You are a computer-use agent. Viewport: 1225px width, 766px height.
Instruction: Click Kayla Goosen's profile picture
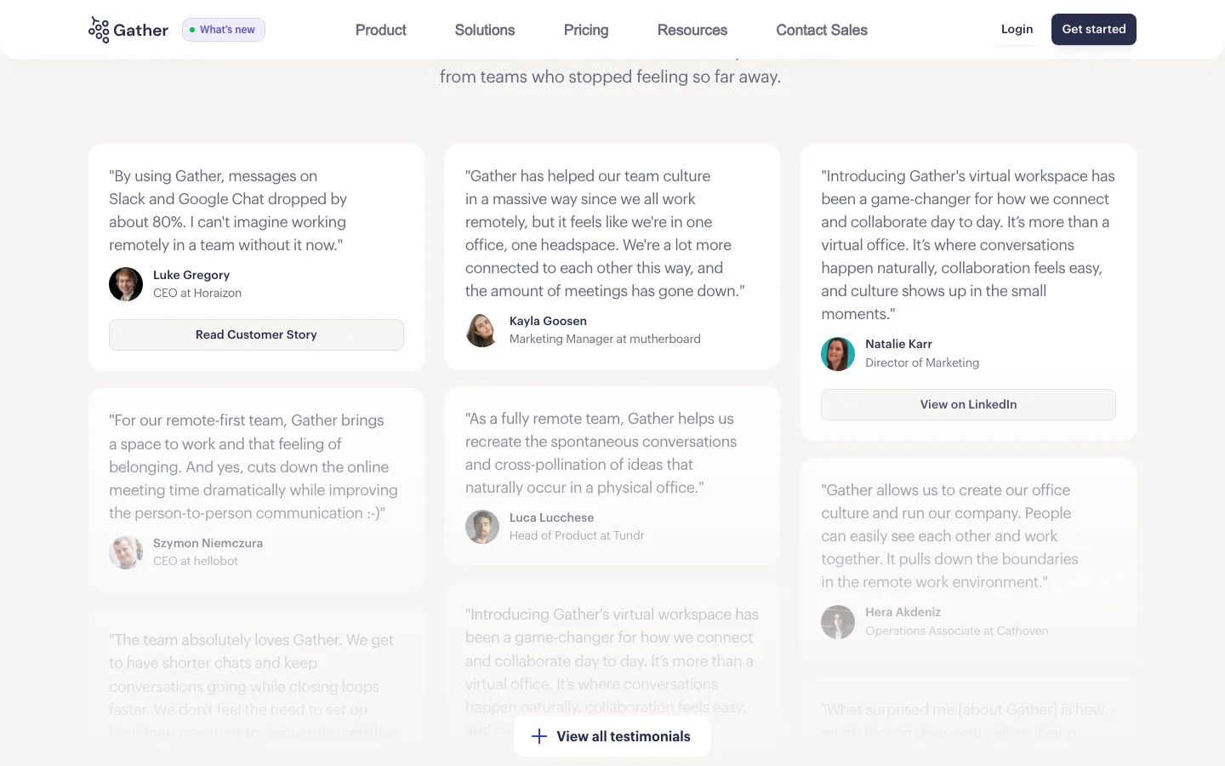coord(482,330)
